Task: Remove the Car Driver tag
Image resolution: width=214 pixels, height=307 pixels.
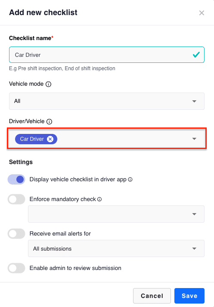Action: click(50, 139)
